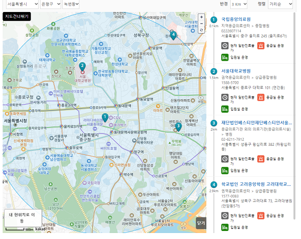301x239 pixels.
Task: Click phone number 1577-0083
Action: 230,196
